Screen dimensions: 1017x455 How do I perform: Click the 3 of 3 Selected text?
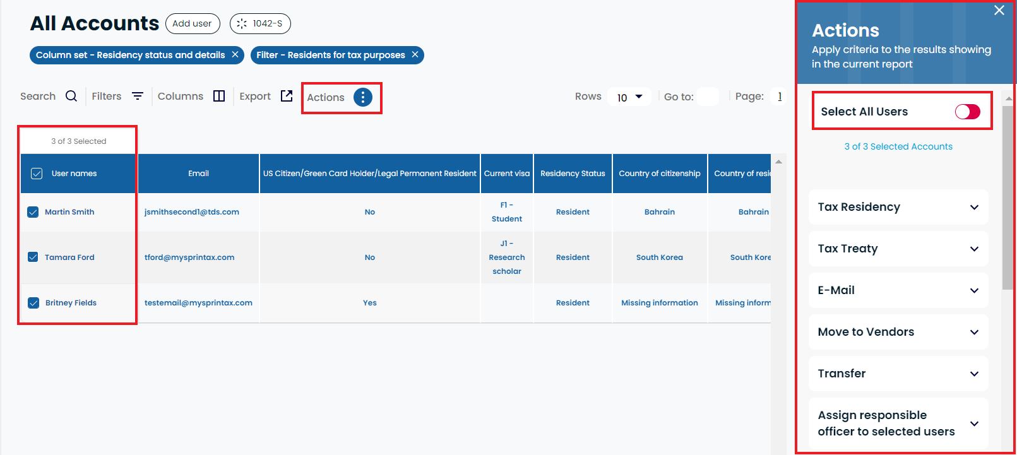[79, 141]
